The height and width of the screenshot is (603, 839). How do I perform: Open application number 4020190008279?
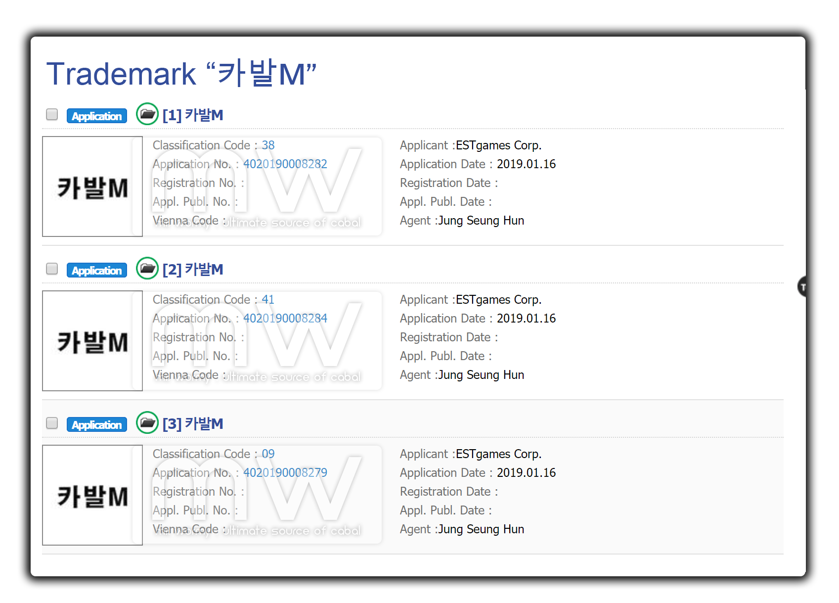(285, 472)
